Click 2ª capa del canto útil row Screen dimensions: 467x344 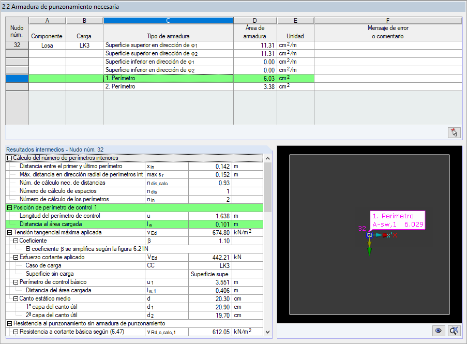tap(134, 315)
